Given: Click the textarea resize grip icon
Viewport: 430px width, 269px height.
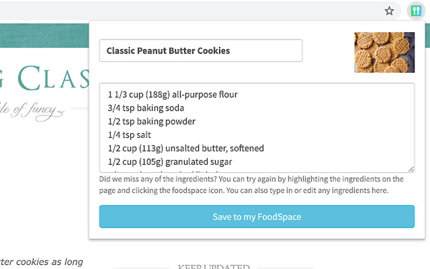Looking at the screenshot, I should tap(412, 168).
